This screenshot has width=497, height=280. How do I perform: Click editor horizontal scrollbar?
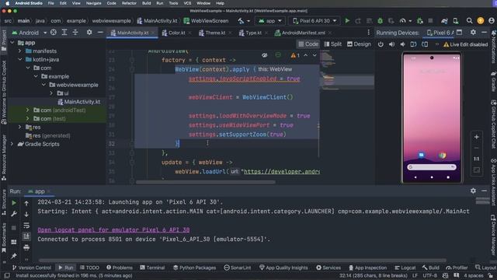pos(205,182)
